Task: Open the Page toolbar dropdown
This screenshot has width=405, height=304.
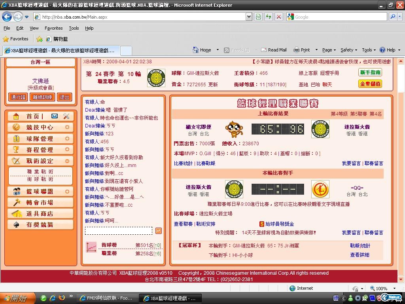Action: 329,50
